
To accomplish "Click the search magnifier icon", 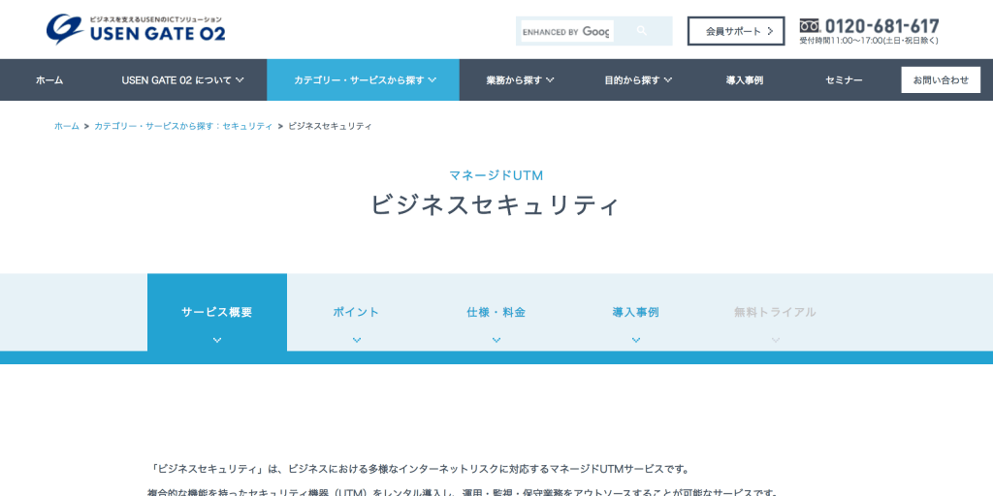I will pos(642,30).
